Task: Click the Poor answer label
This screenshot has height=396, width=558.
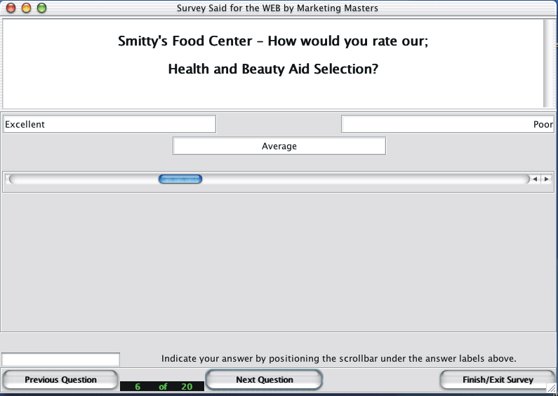Action: [x=448, y=125]
